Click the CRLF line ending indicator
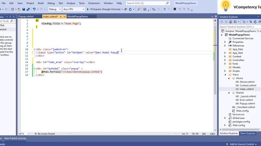Screen dimensions: 261x146 coord(212,134)
